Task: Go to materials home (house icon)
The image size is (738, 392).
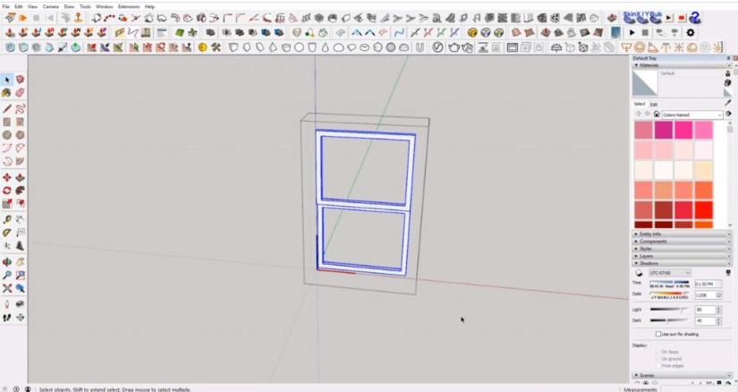Action: click(x=657, y=114)
